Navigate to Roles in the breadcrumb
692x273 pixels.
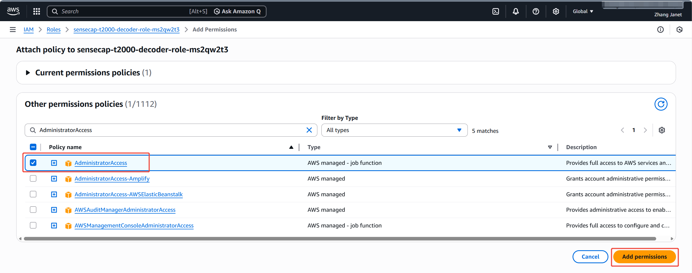pyautogui.click(x=53, y=30)
